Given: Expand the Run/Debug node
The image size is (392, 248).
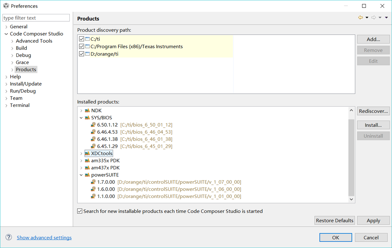Looking at the screenshot, I should click(x=6, y=91).
